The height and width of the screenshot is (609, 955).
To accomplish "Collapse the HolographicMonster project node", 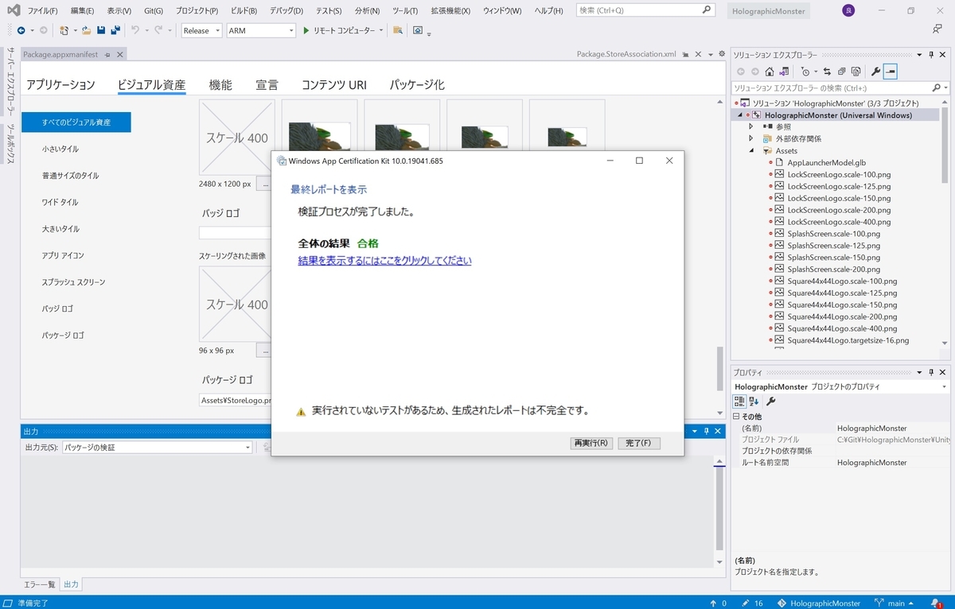I will [739, 115].
